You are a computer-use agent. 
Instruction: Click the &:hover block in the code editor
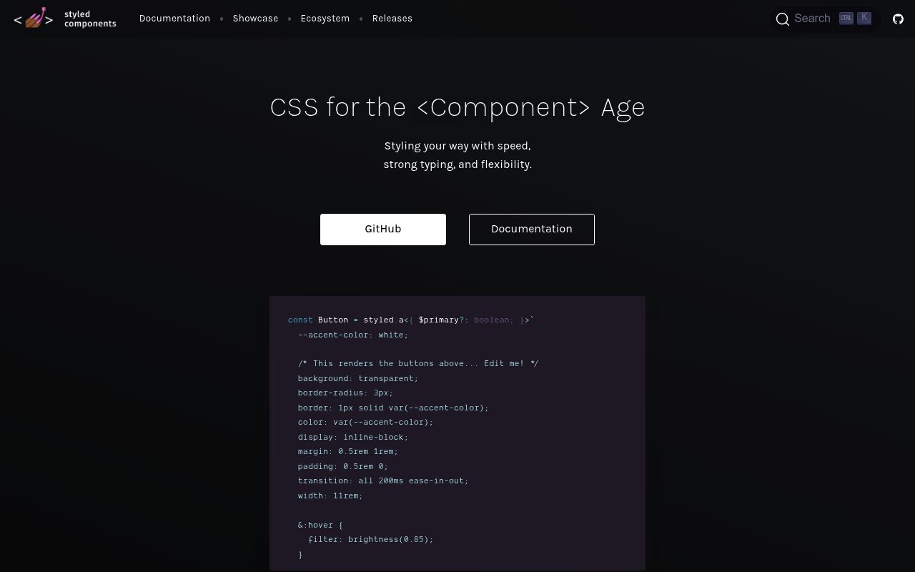coord(320,525)
